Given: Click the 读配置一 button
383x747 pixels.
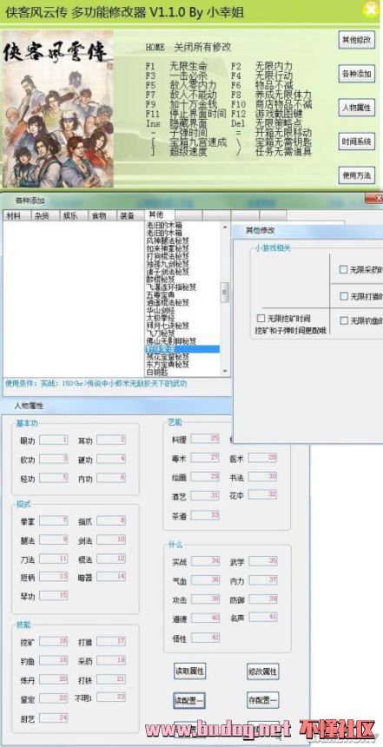Looking at the screenshot, I should click(x=189, y=700).
